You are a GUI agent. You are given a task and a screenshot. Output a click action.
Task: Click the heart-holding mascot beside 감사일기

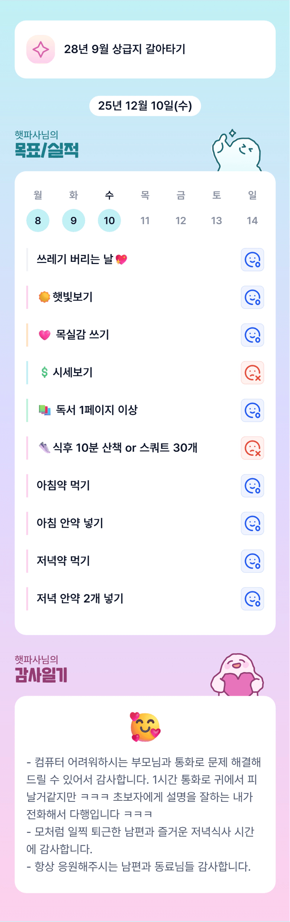(x=237, y=675)
